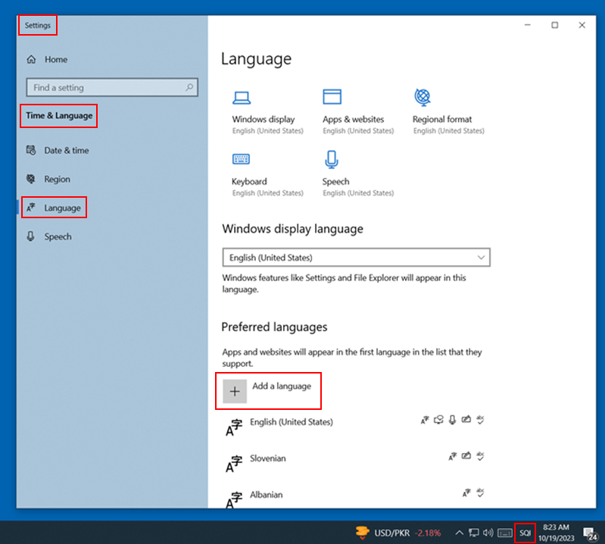Open the Speech tile under Language

358,174
